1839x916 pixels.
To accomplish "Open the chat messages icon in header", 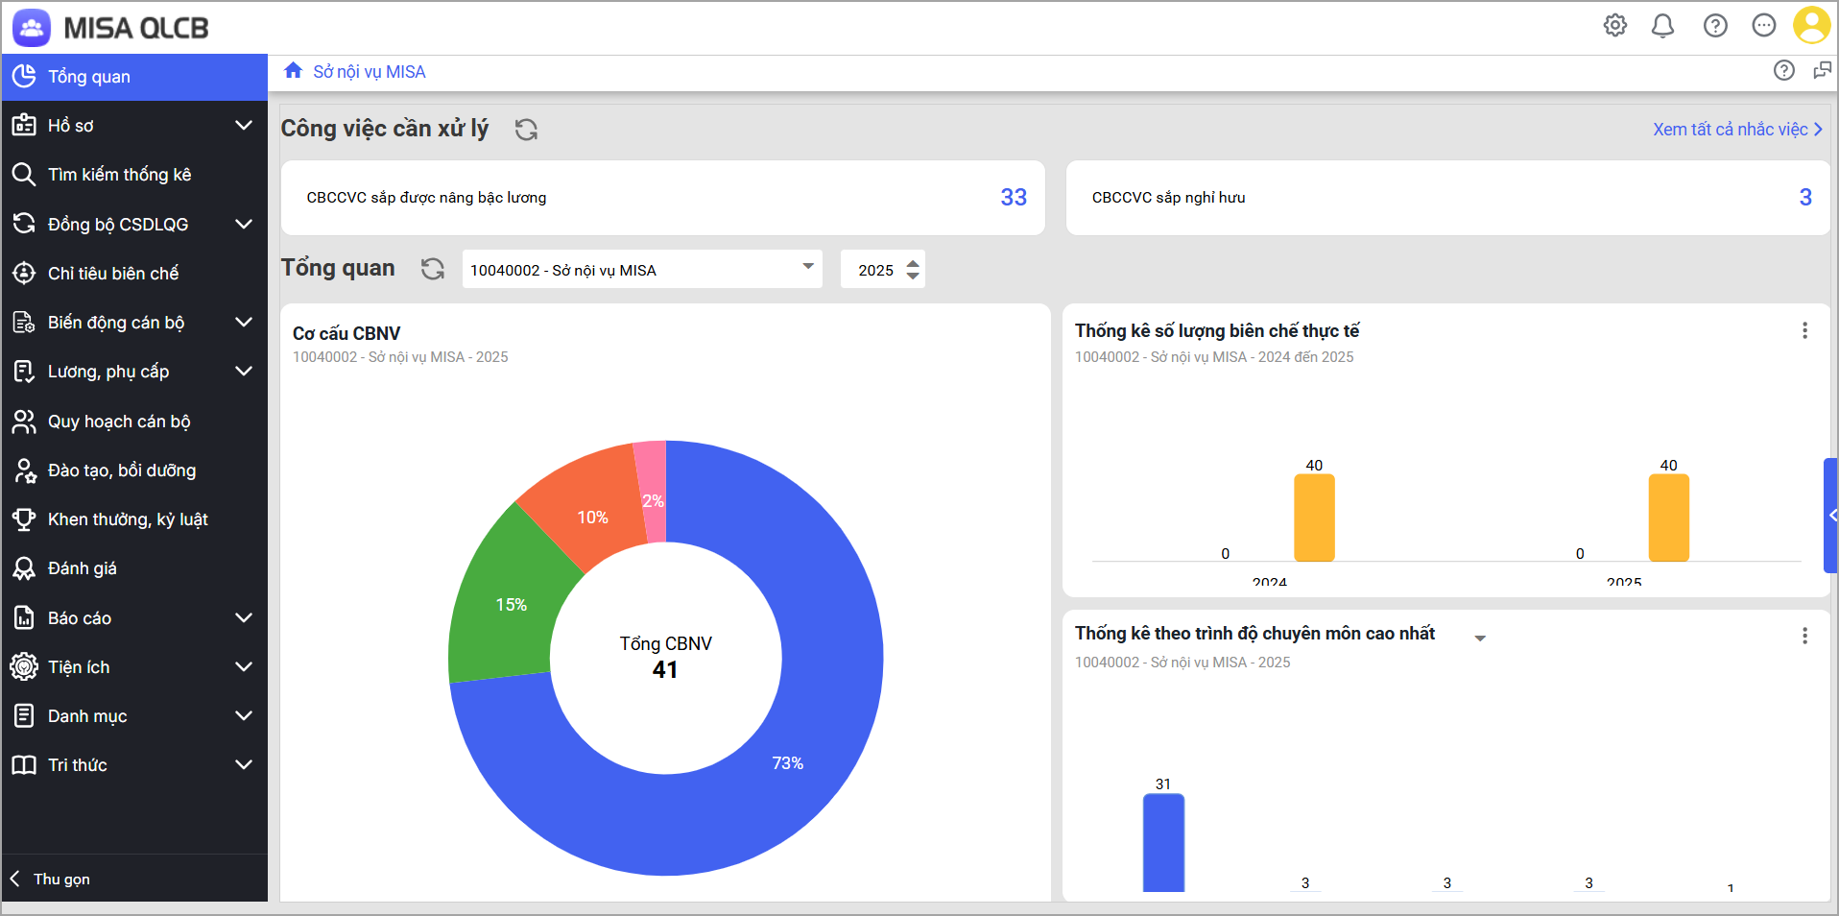I will click(x=1763, y=26).
